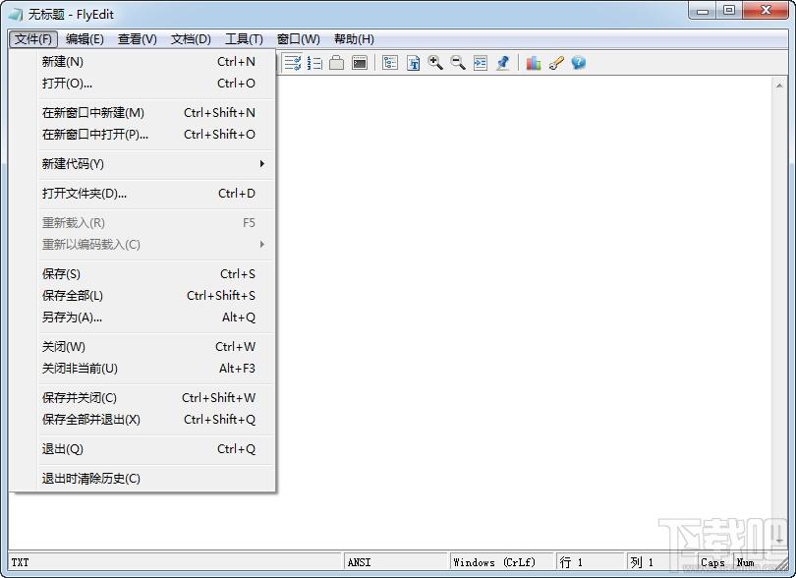Image resolution: width=796 pixels, height=578 pixels.
Task: Open the 工具(T) menu
Action: tap(244, 39)
